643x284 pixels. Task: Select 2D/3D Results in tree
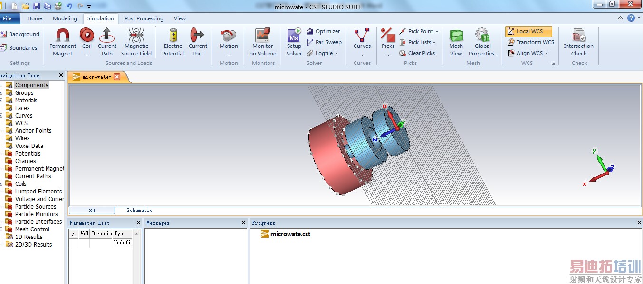click(33, 245)
